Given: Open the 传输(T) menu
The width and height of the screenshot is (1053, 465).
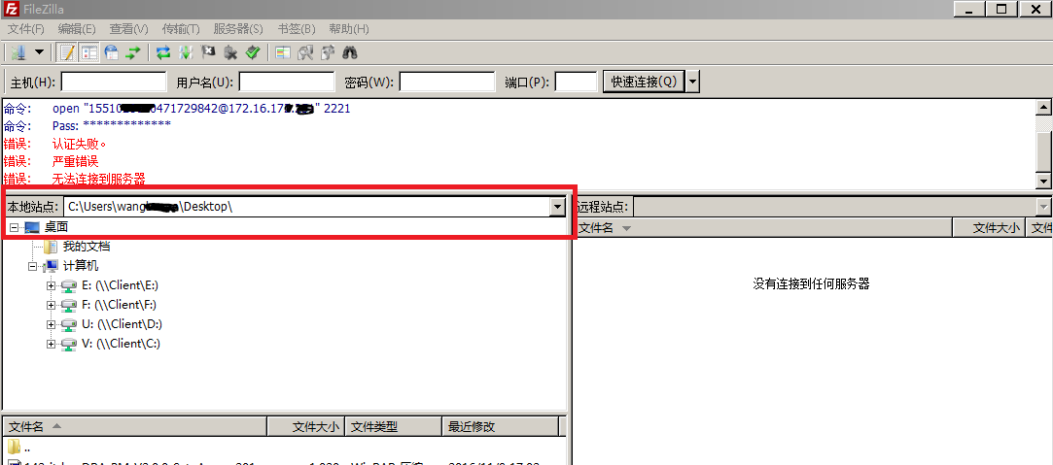Looking at the screenshot, I should pyautogui.click(x=181, y=29).
